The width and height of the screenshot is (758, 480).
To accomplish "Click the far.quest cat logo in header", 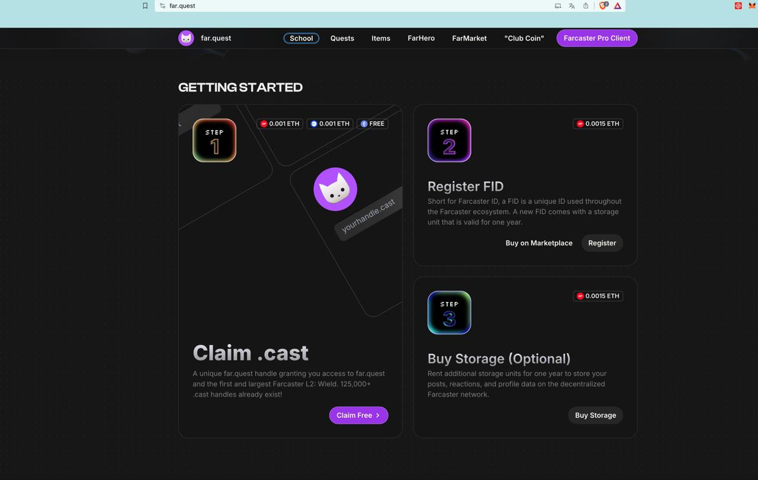I will coord(186,38).
